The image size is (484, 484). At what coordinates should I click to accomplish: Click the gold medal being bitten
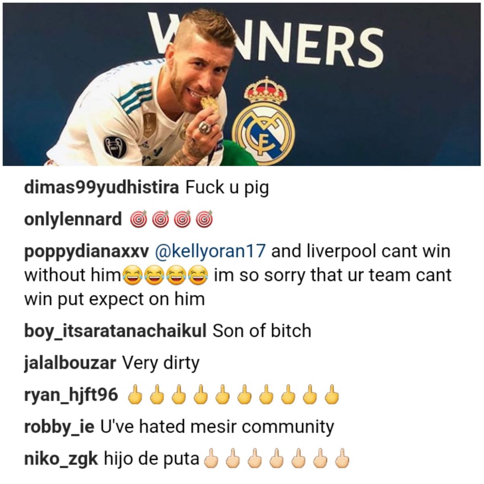[x=211, y=106]
